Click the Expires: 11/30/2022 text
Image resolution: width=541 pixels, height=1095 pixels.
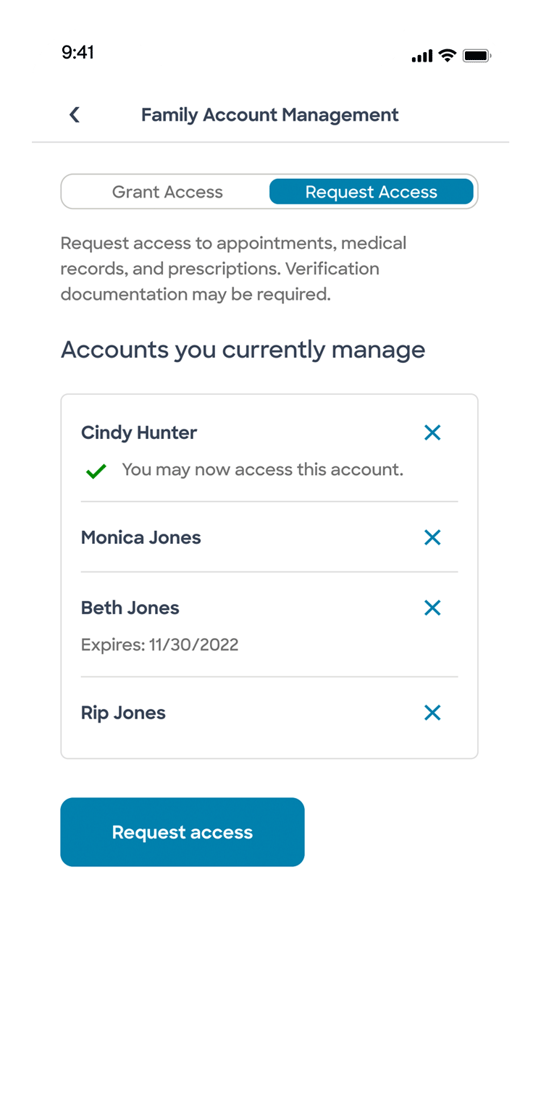[160, 645]
